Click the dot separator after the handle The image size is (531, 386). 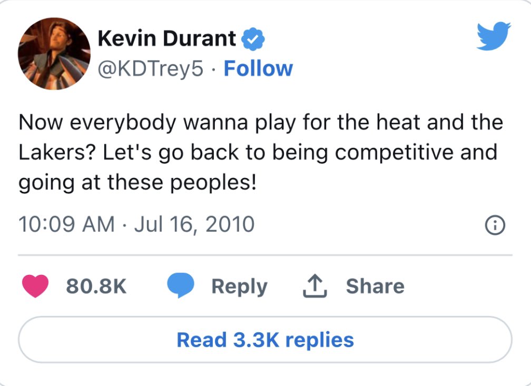pos(214,68)
